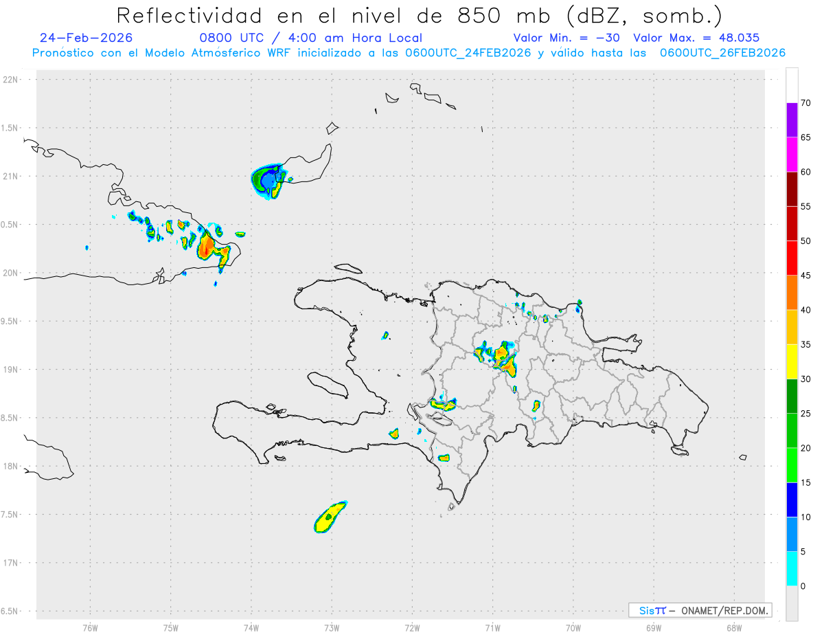Click the '20N' latitude label

(x=12, y=273)
